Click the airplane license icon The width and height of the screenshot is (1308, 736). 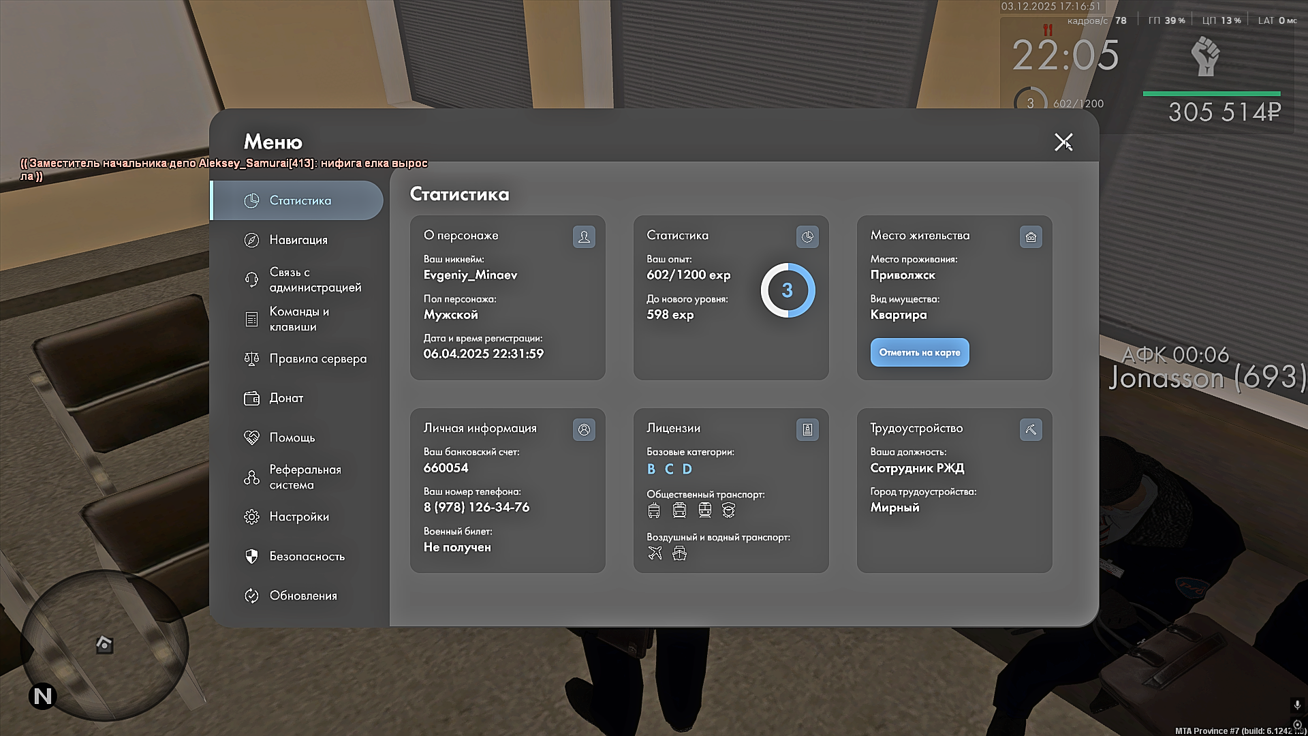(x=655, y=553)
